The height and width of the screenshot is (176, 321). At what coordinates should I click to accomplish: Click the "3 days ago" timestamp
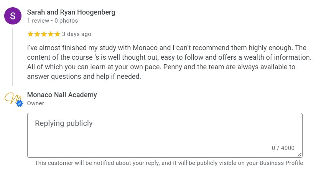pyautogui.click(x=77, y=34)
